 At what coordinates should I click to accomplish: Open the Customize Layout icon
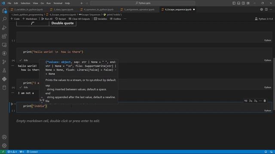(248, 3)
